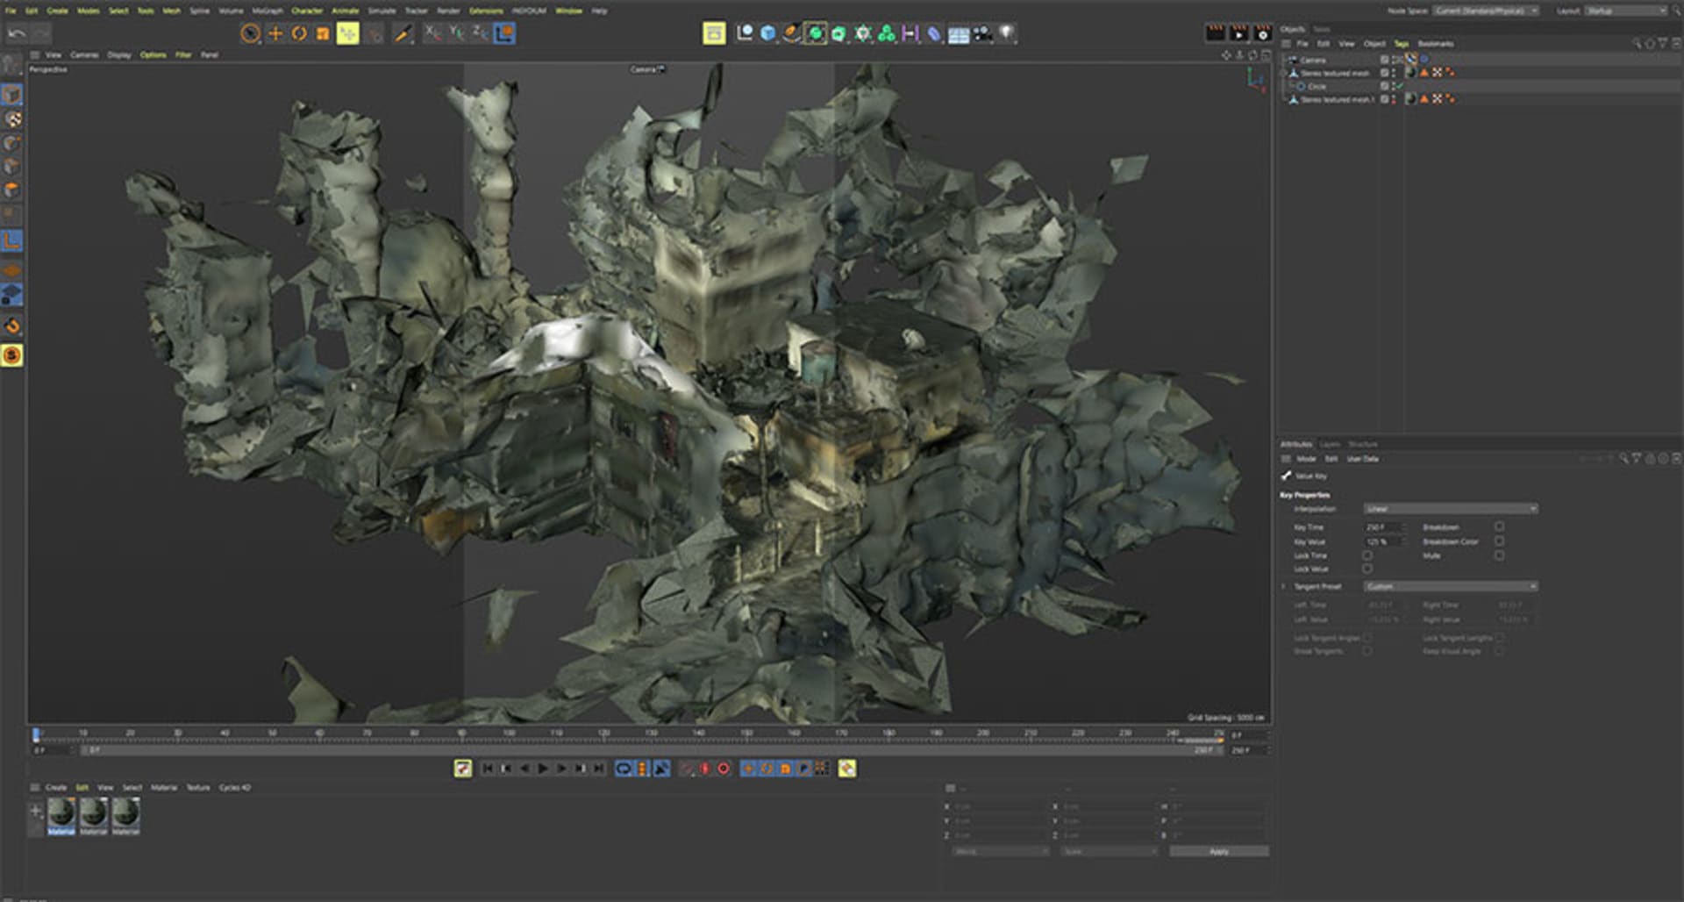
Task: Open the Light object icon in toolbar
Action: (1007, 33)
